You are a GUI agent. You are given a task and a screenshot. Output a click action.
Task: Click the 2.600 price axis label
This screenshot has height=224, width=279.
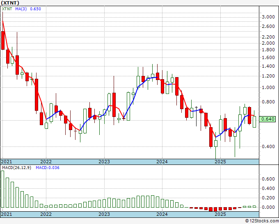(268, 26)
